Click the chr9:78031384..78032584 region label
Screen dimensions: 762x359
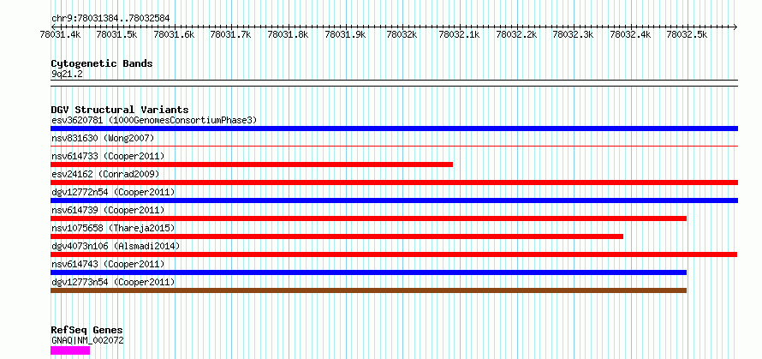(110, 19)
